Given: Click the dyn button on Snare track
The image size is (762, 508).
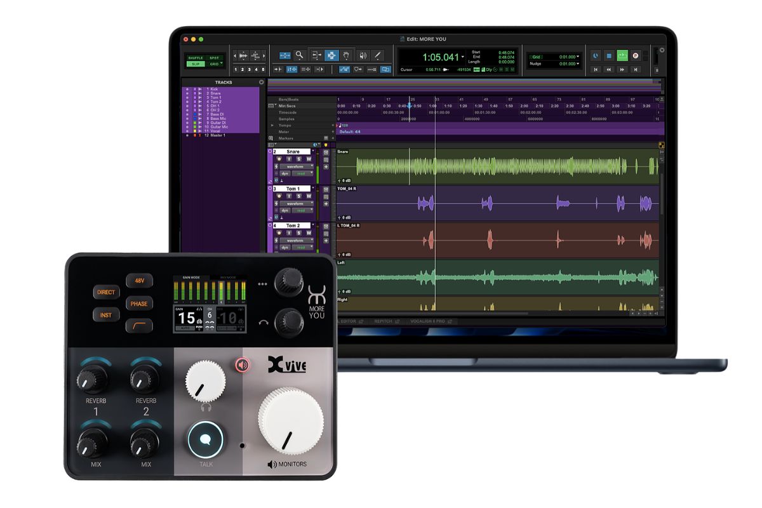Looking at the screenshot, I should [x=286, y=173].
